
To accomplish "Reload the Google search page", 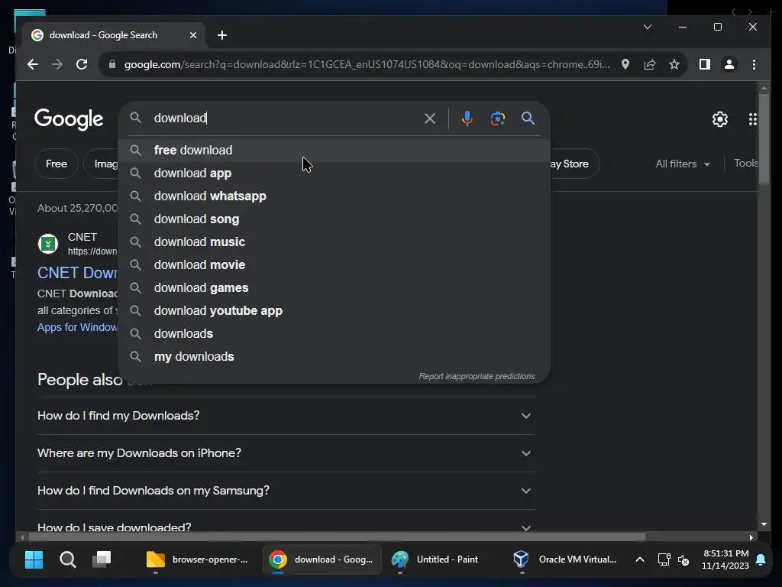I will coord(82,64).
